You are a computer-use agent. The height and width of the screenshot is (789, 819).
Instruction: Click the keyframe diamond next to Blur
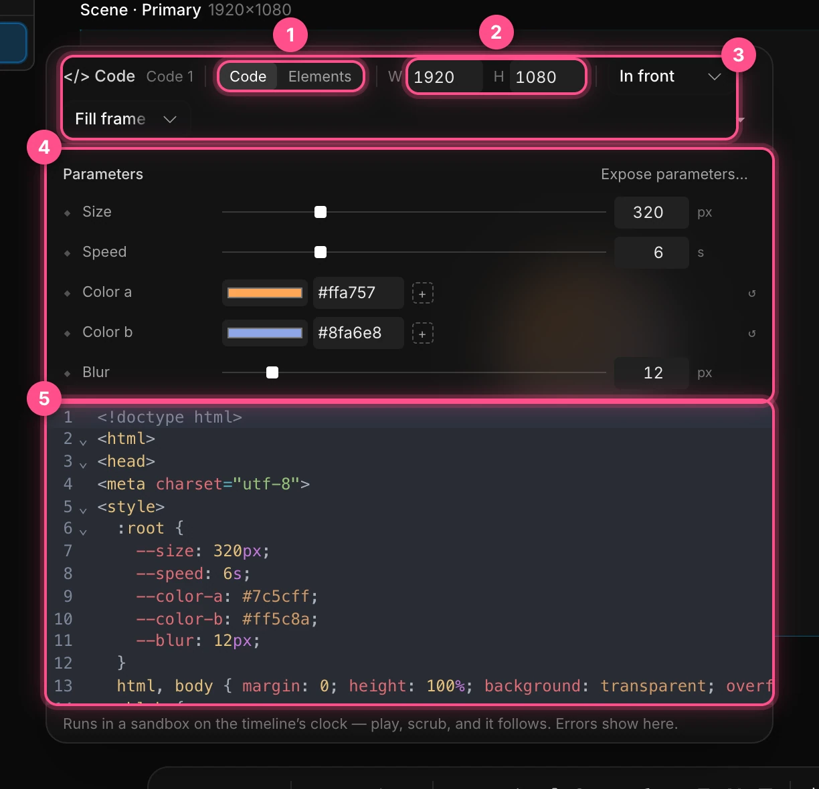(x=67, y=373)
